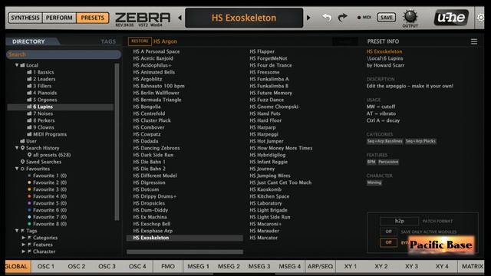Viewport: 491px width, 276px height.
Task: Click the MIDI Programs folder icon
Action: tap(29, 134)
